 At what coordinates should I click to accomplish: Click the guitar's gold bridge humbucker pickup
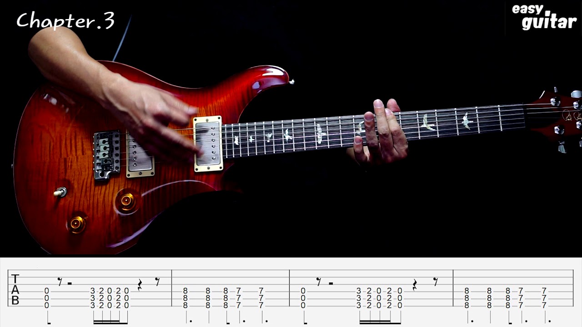pyautogui.click(x=140, y=154)
